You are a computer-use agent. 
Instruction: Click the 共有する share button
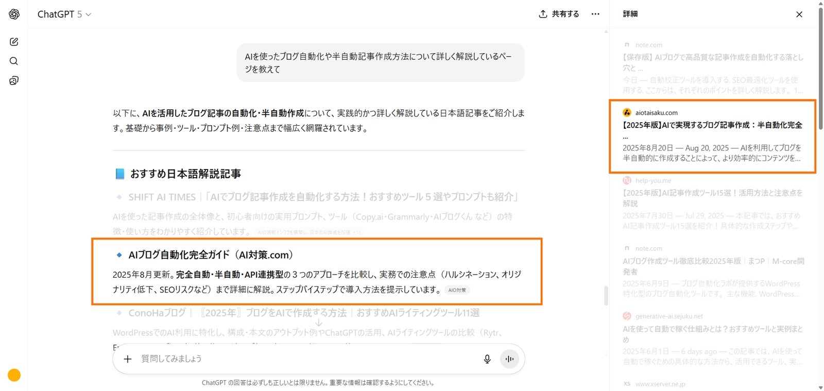[559, 14]
